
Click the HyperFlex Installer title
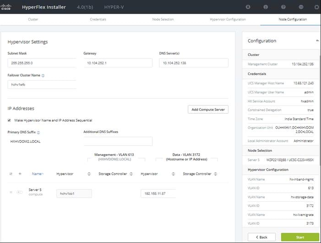(x=44, y=7)
